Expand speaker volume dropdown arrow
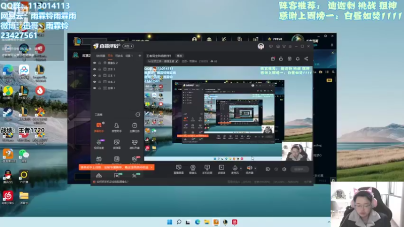This screenshot has height=227, width=404. pyautogui.click(x=256, y=168)
